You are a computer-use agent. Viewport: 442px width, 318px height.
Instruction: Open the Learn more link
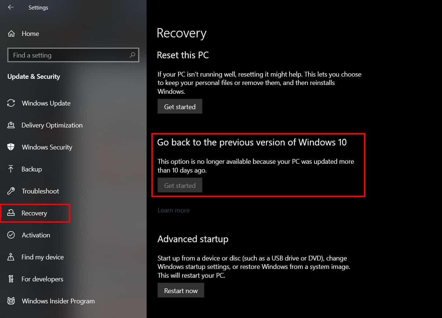pyautogui.click(x=173, y=210)
